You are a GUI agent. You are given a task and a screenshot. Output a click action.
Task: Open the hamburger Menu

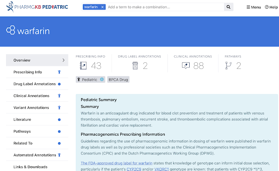tap(254, 7)
